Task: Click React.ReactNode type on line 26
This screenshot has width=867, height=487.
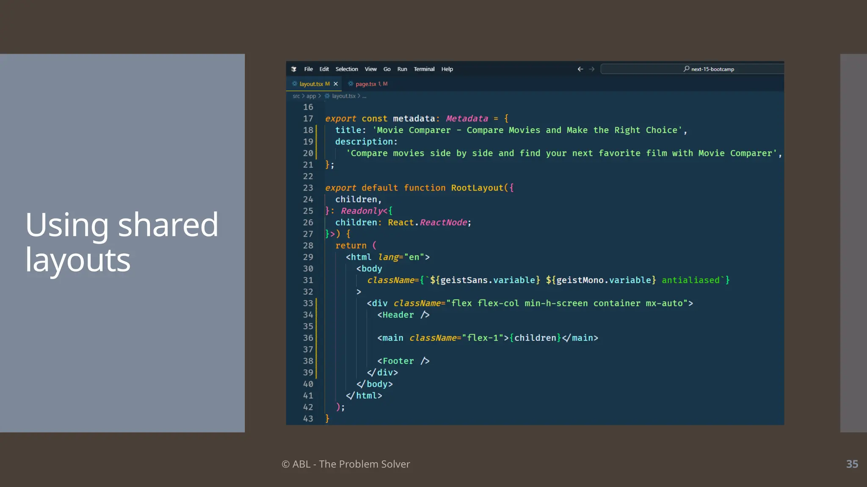Action: tap(428, 222)
